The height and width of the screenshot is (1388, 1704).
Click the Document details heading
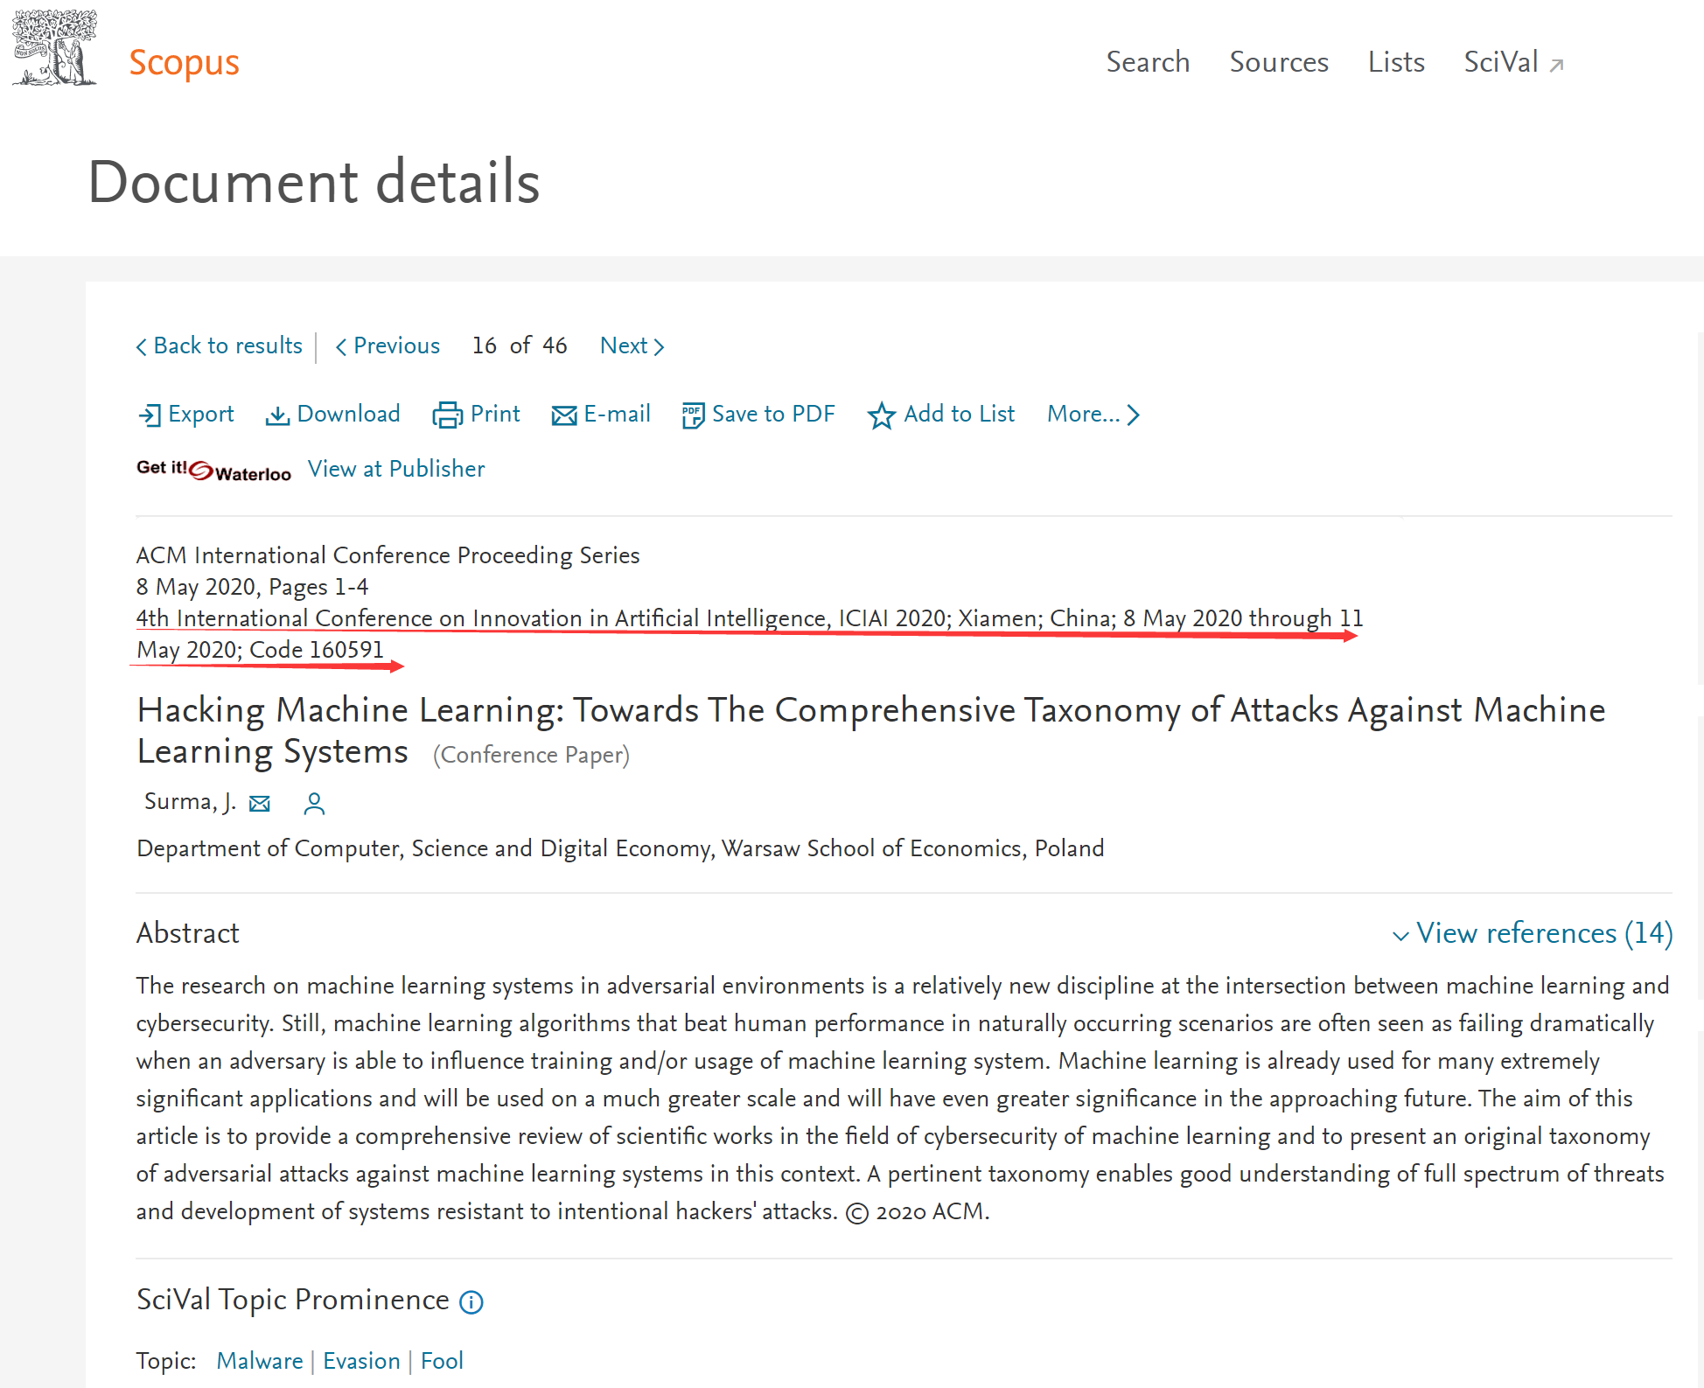click(x=313, y=182)
